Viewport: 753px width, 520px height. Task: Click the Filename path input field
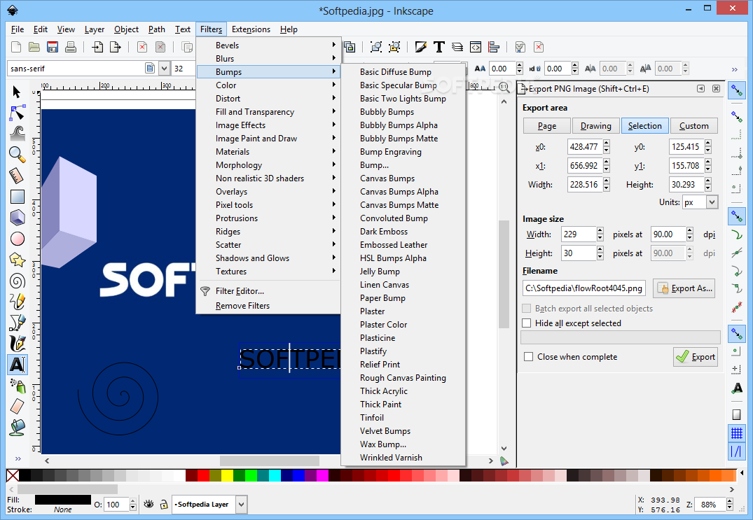[x=584, y=288]
